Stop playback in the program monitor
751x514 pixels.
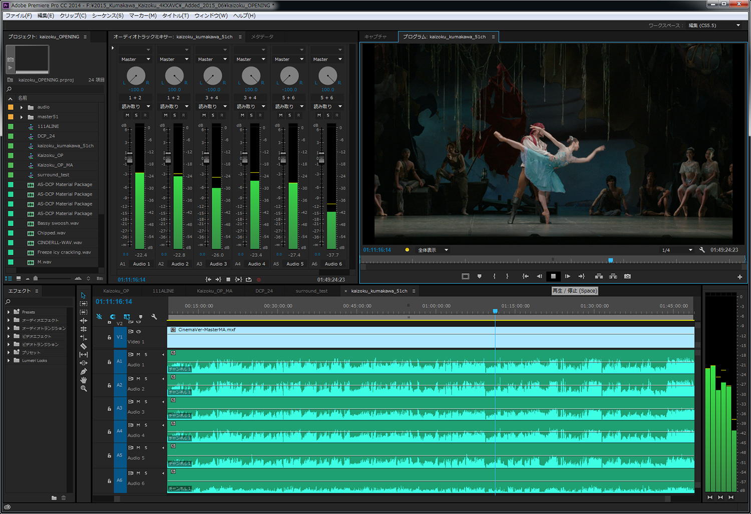[553, 276]
